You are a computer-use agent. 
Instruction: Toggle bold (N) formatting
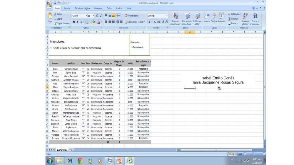click(74, 22)
